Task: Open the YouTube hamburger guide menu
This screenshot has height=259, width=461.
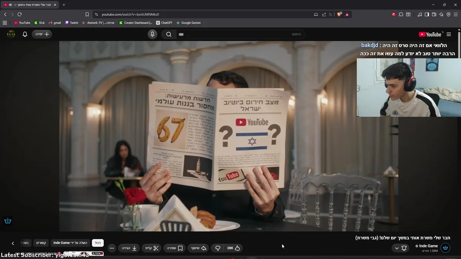Action: [449, 34]
